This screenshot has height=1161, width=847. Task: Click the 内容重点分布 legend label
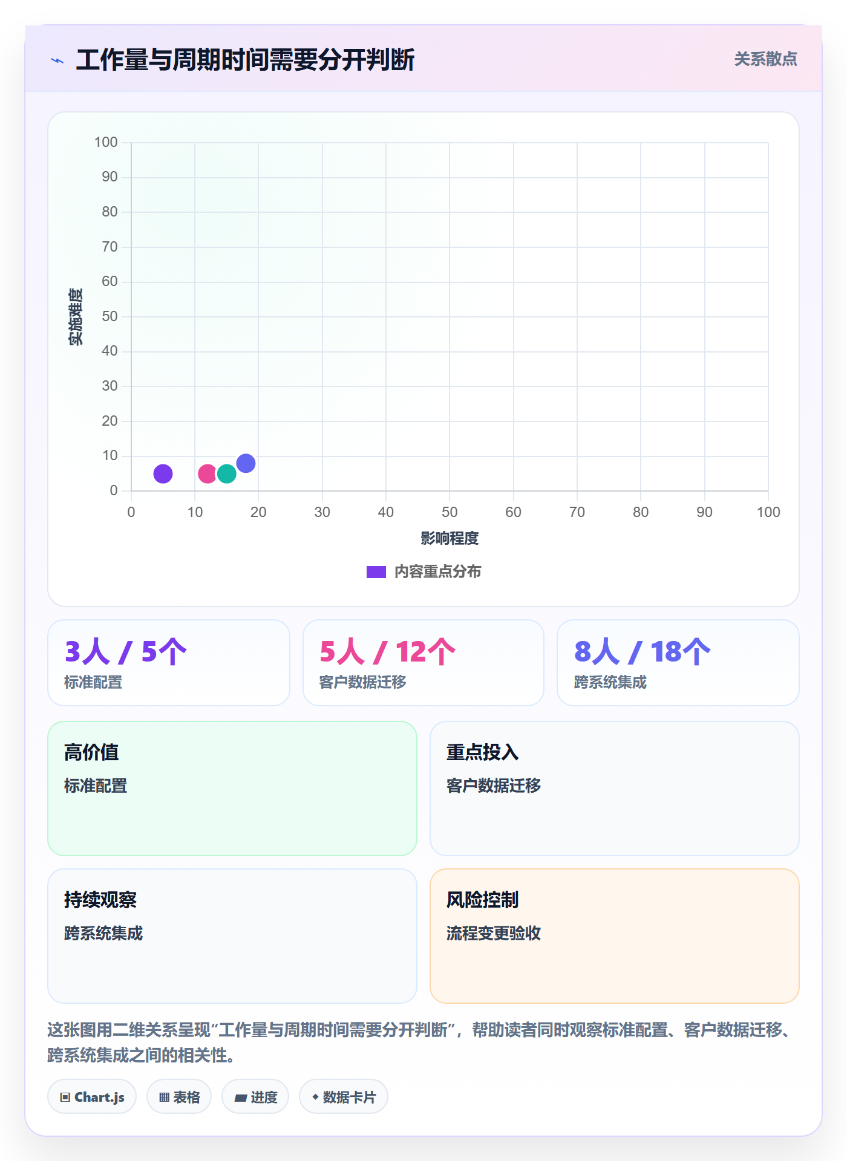point(437,572)
